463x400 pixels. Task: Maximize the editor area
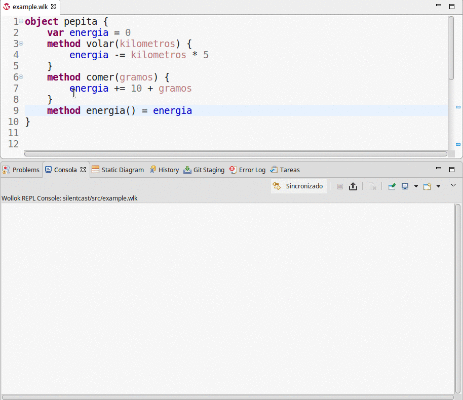click(x=452, y=7)
